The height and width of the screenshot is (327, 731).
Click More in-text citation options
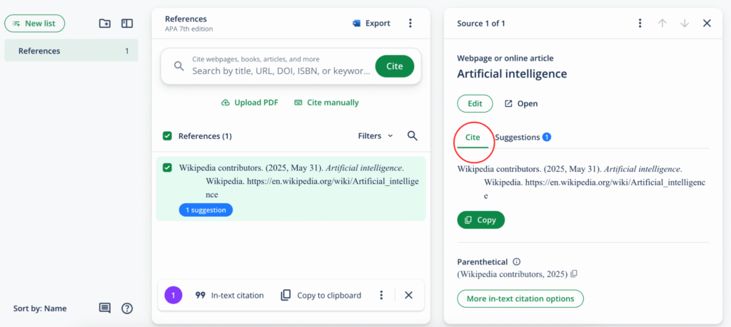pos(520,299)
